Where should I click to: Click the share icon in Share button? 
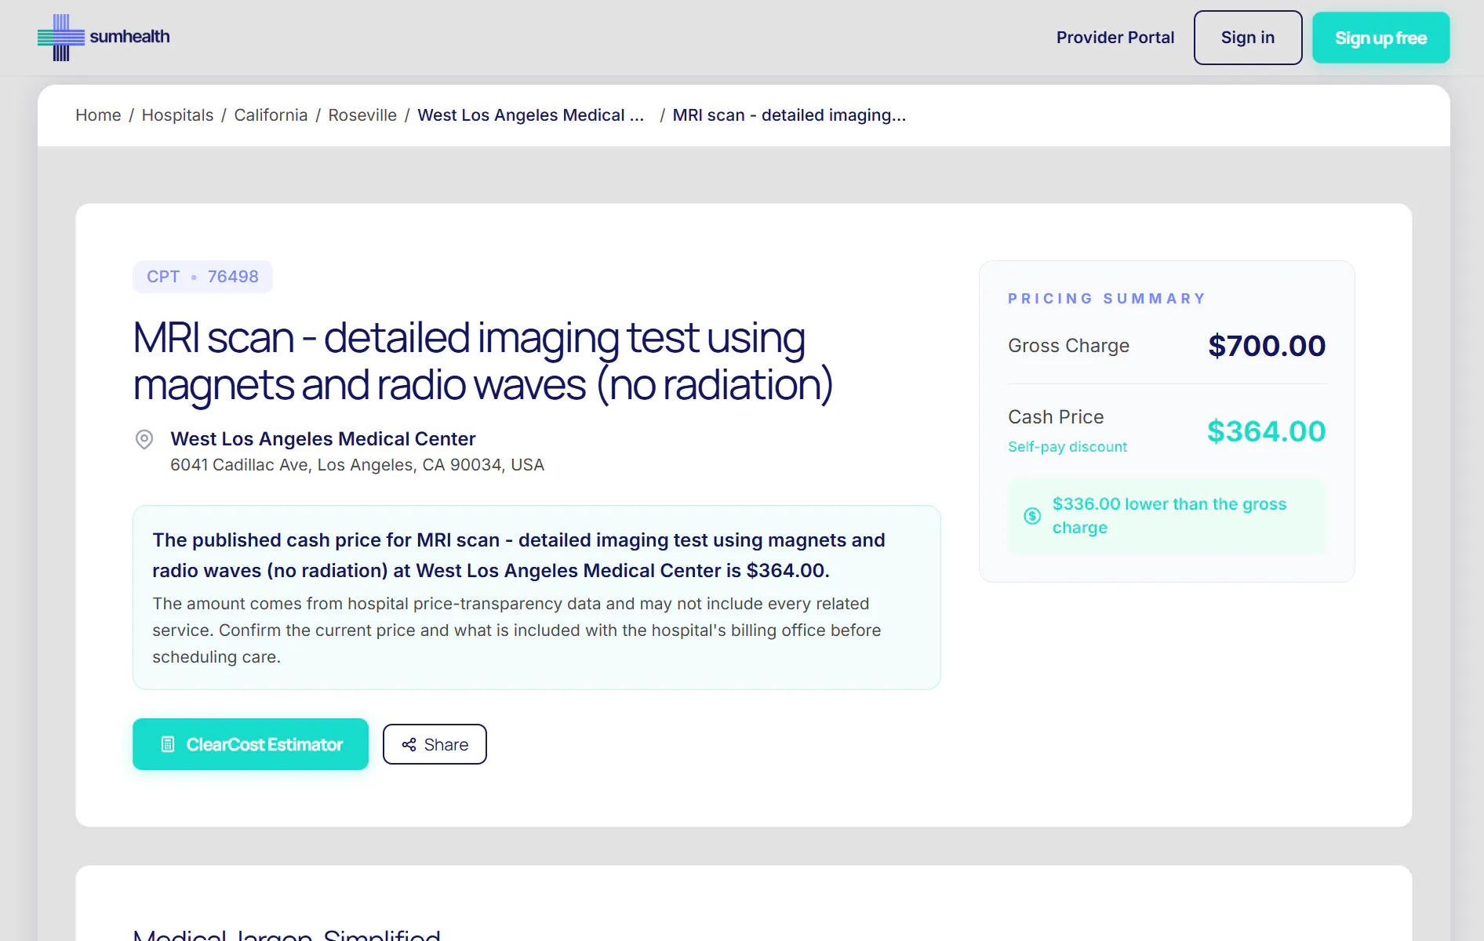click(409, 744)
